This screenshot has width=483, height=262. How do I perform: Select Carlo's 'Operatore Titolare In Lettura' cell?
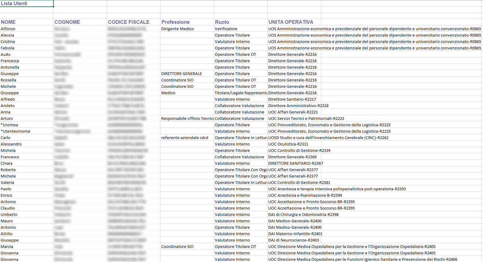(241, 138)
